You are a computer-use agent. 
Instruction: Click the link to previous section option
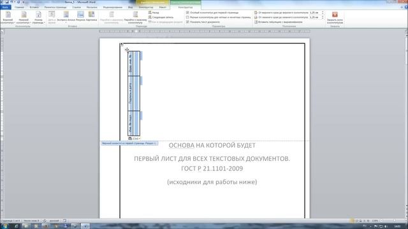coord(165,22)
